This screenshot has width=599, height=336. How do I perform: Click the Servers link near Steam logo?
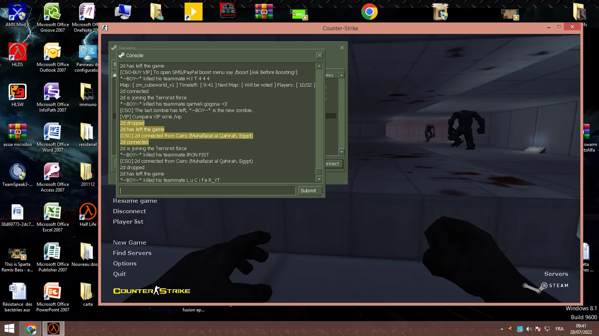click(556, 274)
